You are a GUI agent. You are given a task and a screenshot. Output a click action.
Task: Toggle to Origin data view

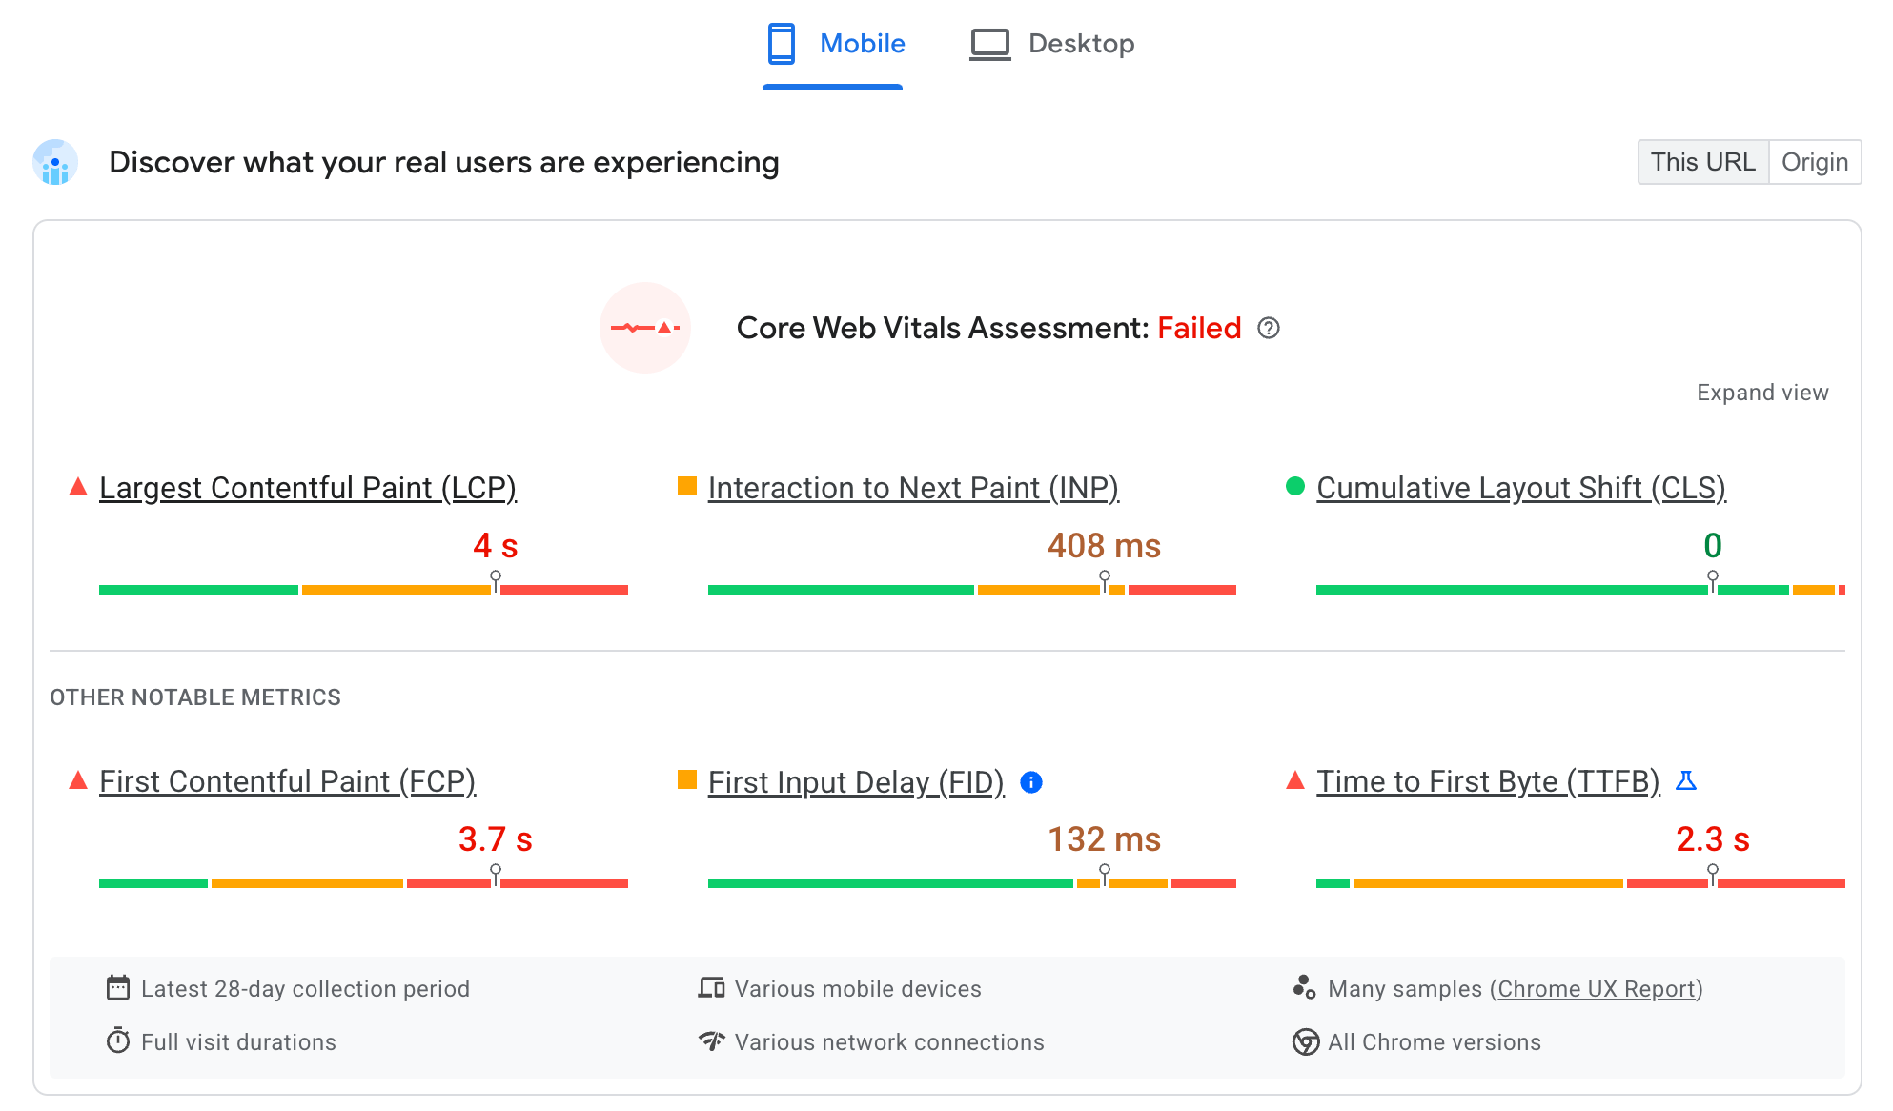coord(1817,161)
